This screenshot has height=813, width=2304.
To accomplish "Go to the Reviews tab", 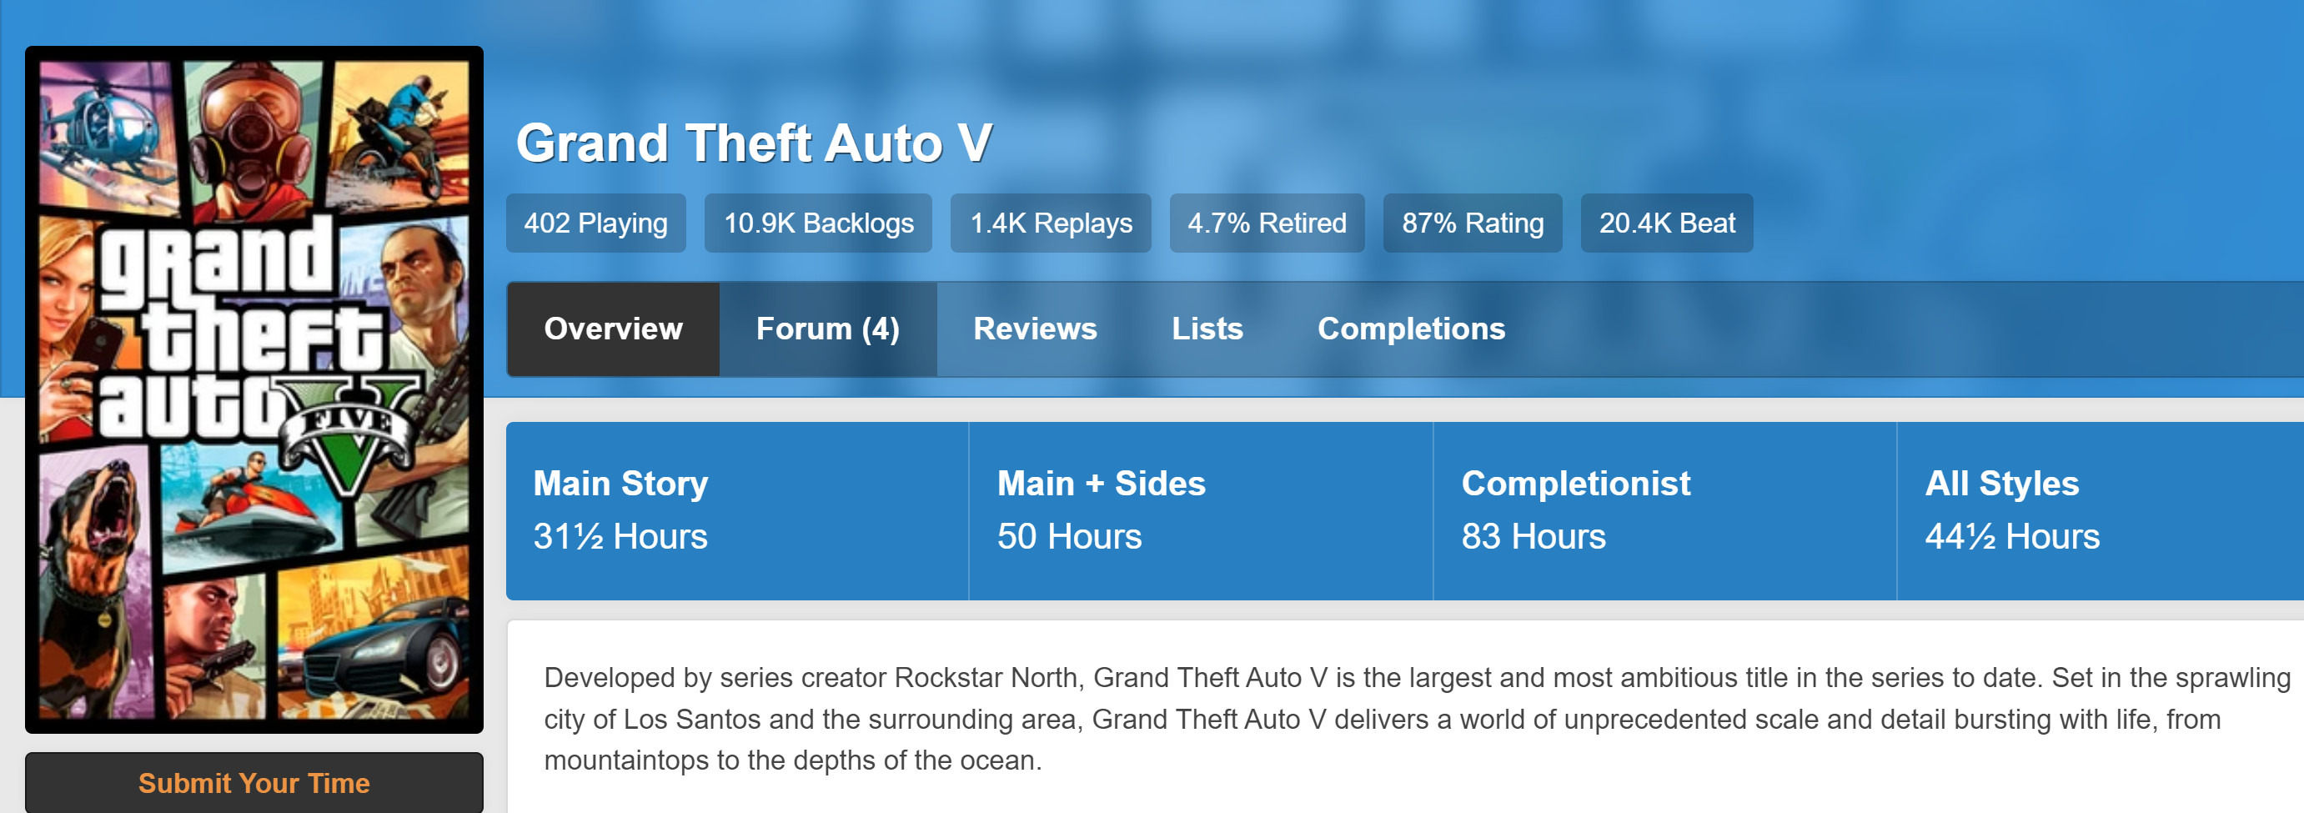I will [1034, 329].
